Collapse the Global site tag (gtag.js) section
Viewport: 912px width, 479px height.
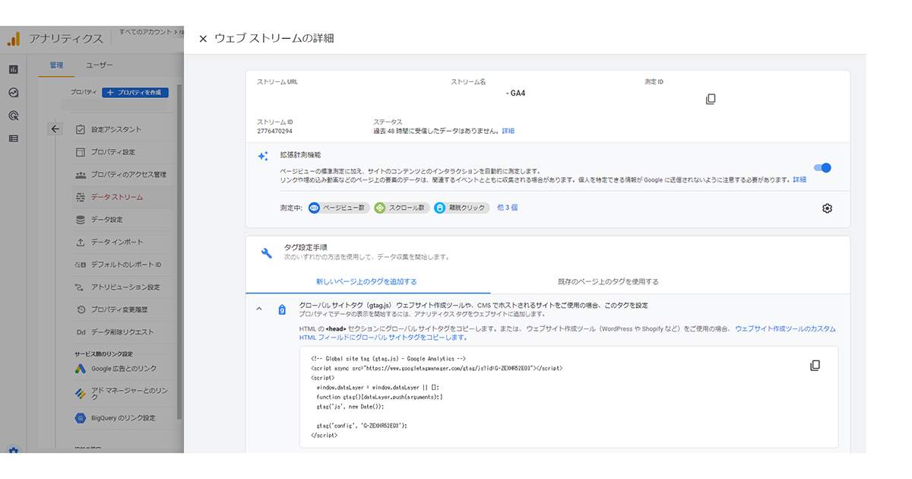259,309
